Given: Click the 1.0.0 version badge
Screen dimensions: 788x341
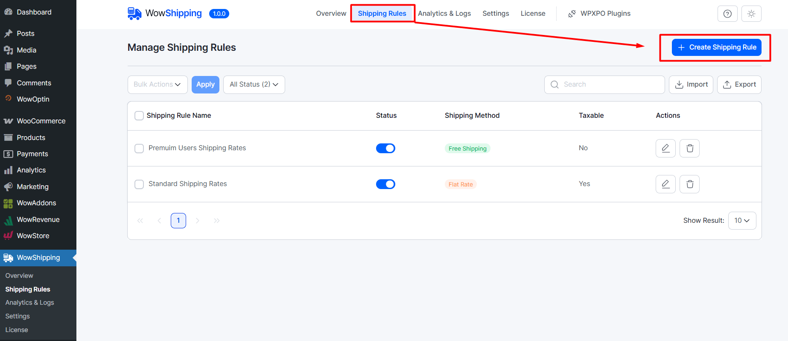Looking at the screenshot, I should [x=219, y=14].
